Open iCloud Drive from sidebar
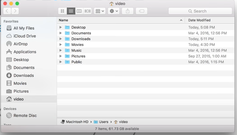This screenshot has height=135, width=237. coord(24,36)
